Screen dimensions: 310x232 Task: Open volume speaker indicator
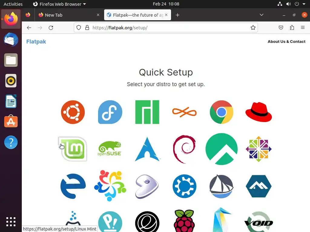[288, 4]
